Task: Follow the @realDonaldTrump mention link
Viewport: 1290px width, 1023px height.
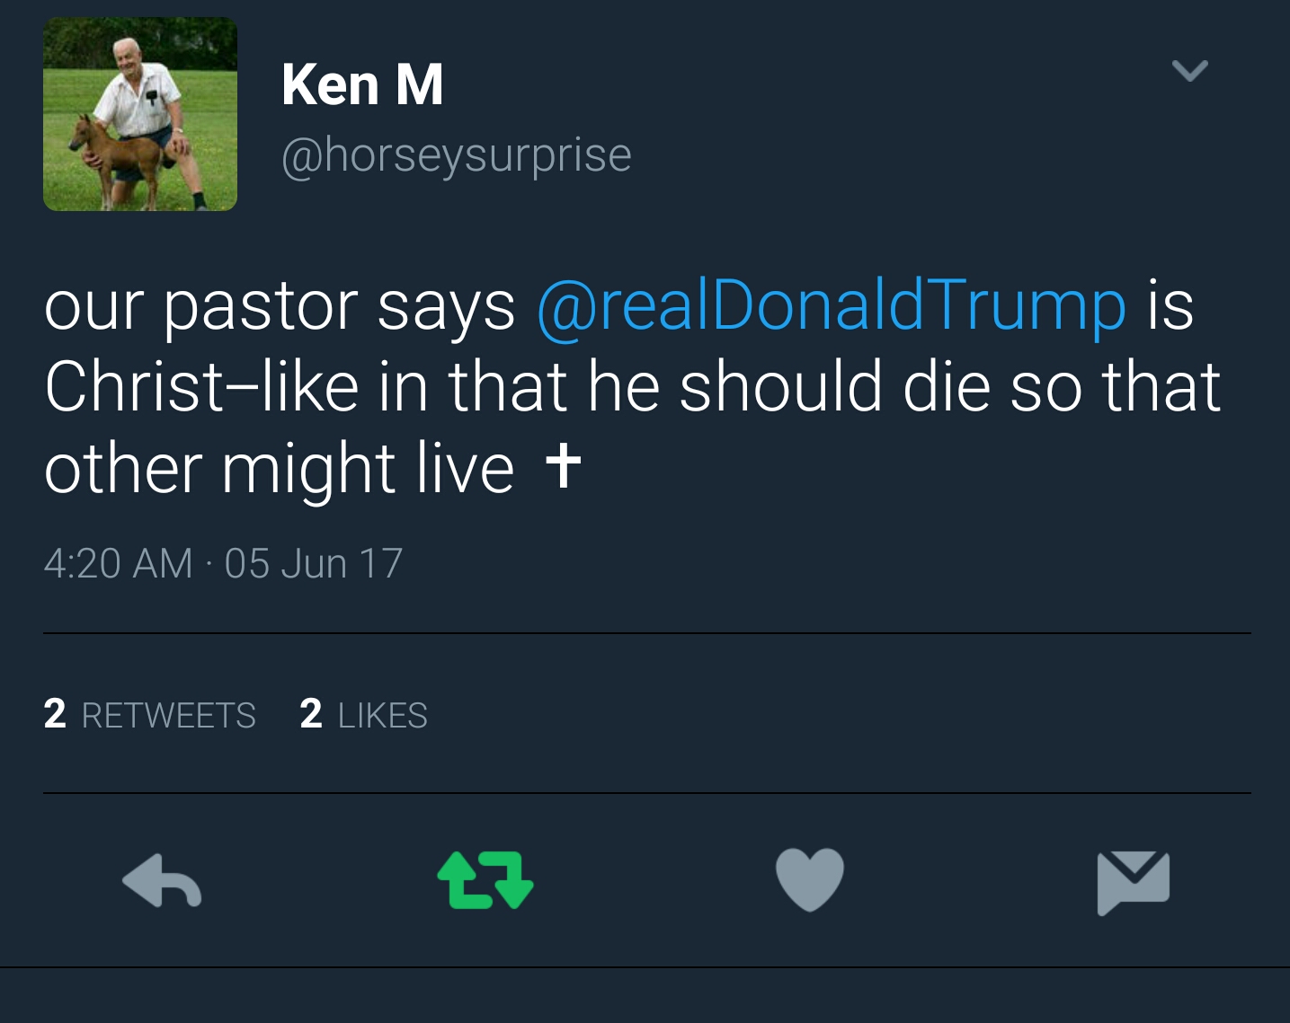Action: click(831, 305)
